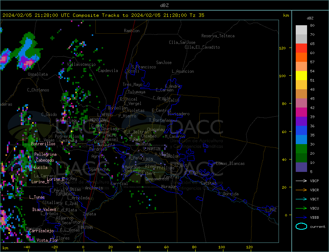Image resolution: width=329 pixels, height=252 pixels.
Task: Click the strong pink storm cell near Uspallata
Action: pos(28,63)
